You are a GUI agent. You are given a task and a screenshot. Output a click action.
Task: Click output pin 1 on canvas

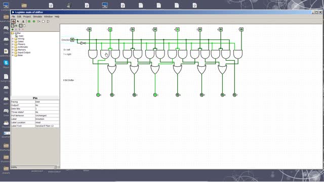point(112,95)
